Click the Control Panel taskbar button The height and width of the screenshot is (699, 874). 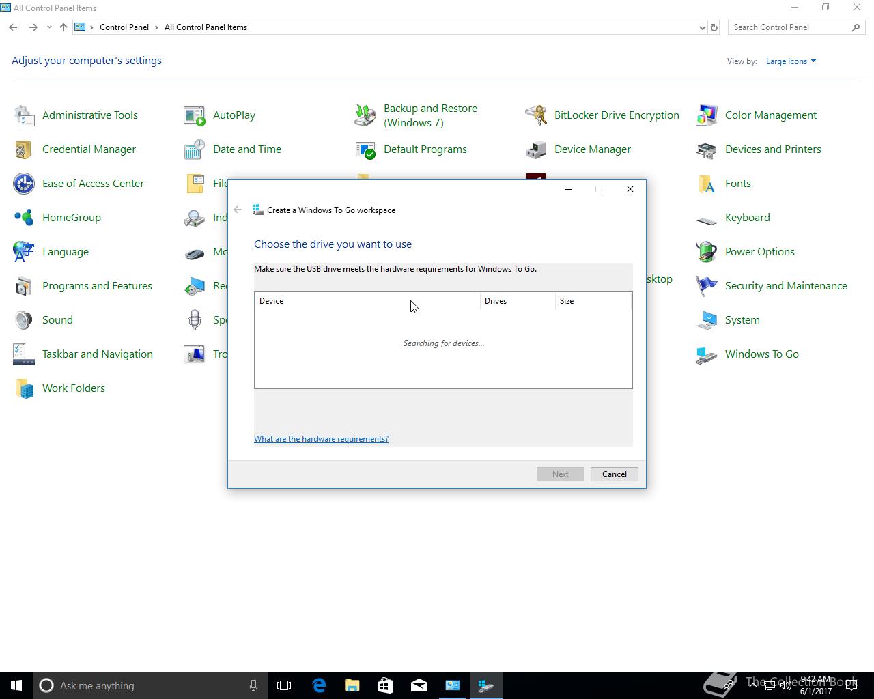(453, 685)
